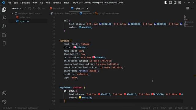196x110 pixels.
Task: Click the 'subtext {' selector text
Action: tap(66, 41)
